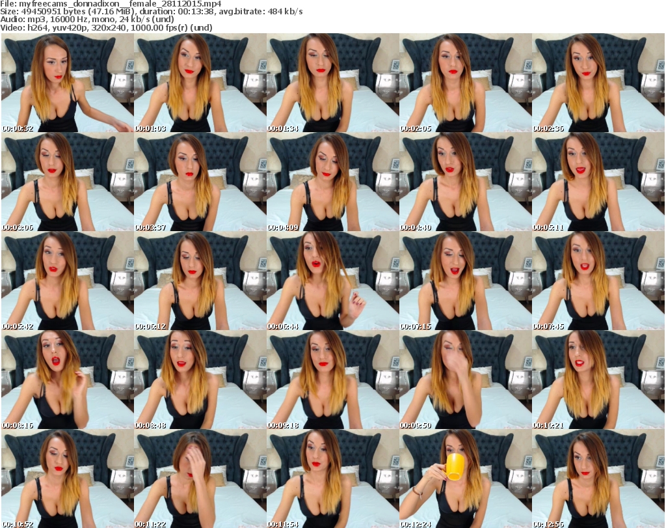This screenshot has width=666, height=528.
Task: Select the thumbnail timestamped 00:00:32
Action: point(68,83)
